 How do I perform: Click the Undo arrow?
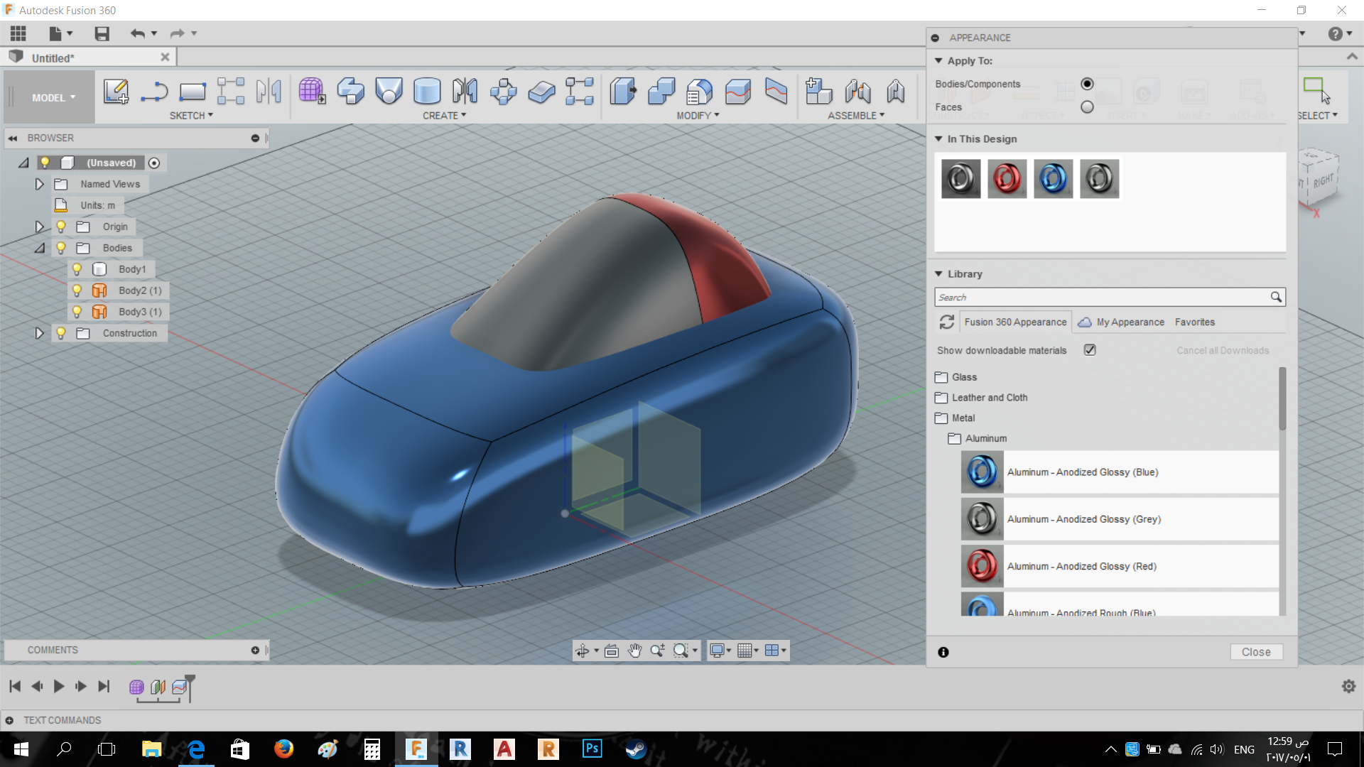[x=138, y=33]
